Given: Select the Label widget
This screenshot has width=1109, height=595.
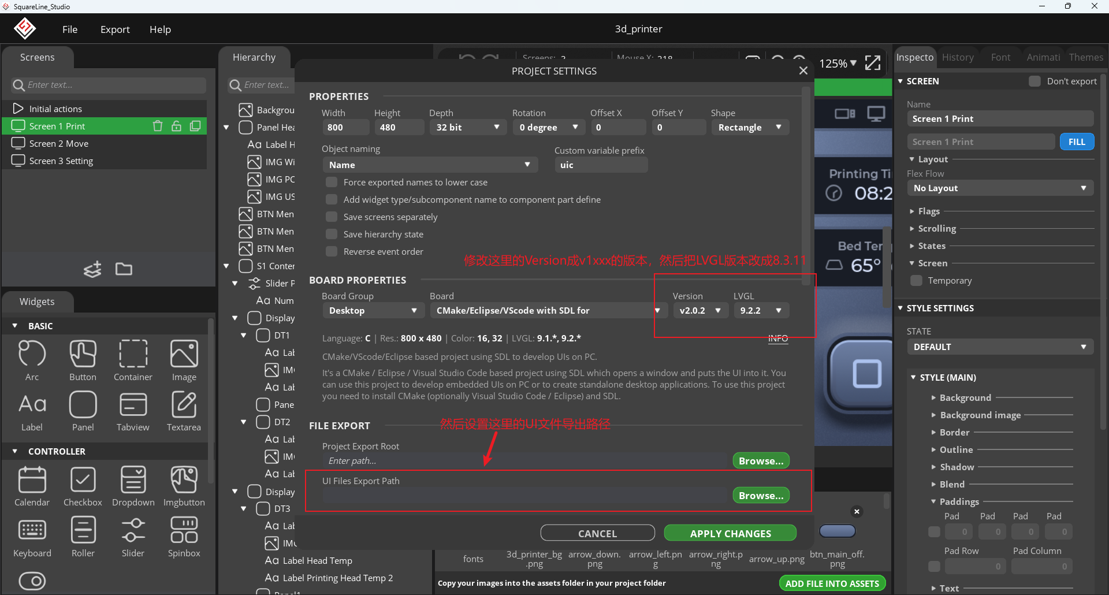Looking at the screenshot, I should click(32, 411).
